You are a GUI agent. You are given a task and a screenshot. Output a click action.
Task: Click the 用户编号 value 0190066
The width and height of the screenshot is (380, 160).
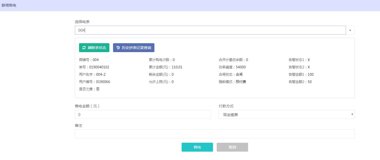tap(103, 82)
